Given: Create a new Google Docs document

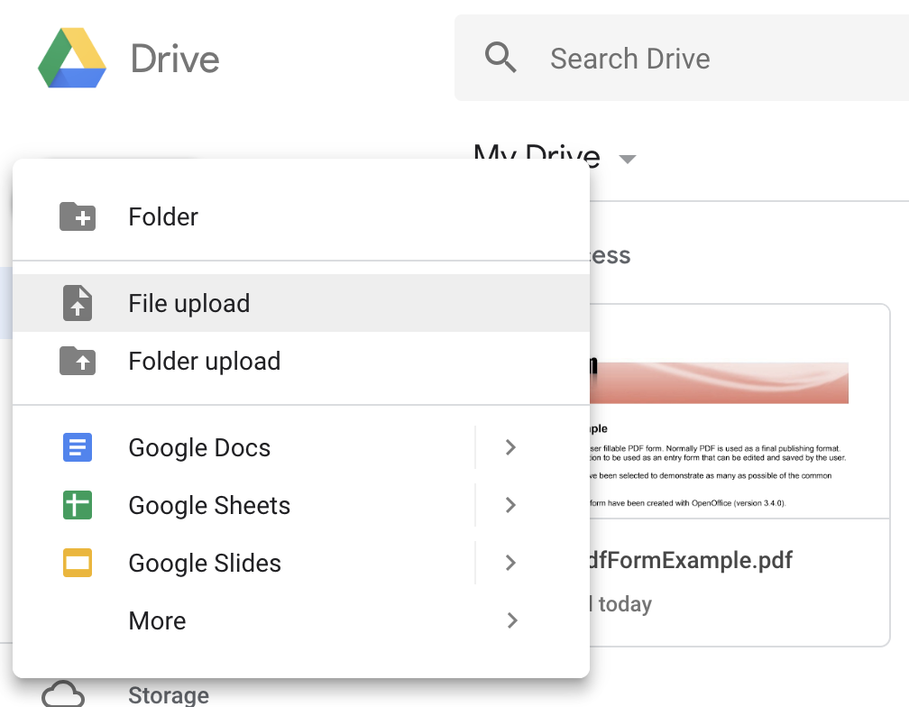Looking at the screenshot, I should pos(243,447).
